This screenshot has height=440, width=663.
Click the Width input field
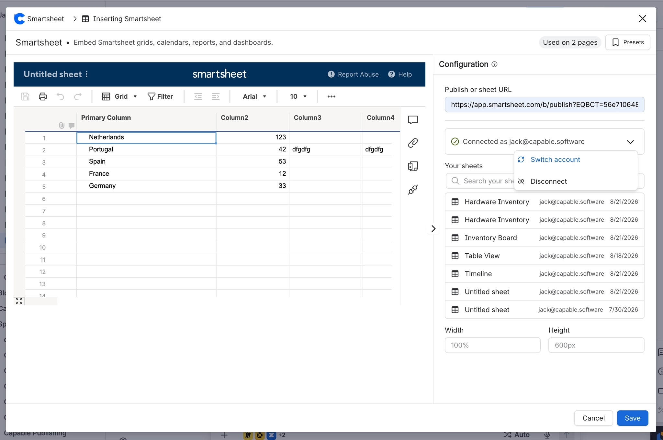pos(492,345)
